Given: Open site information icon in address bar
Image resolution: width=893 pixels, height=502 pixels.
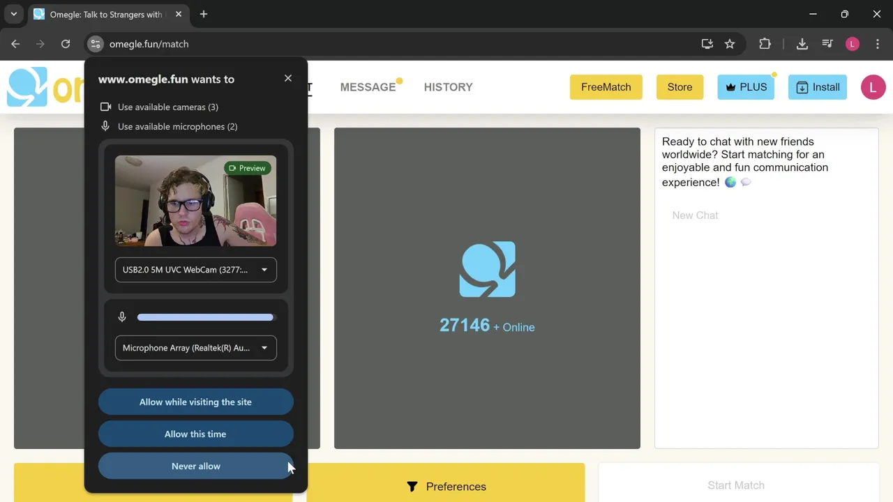Looking at the screenshot, I should (96, 44).
